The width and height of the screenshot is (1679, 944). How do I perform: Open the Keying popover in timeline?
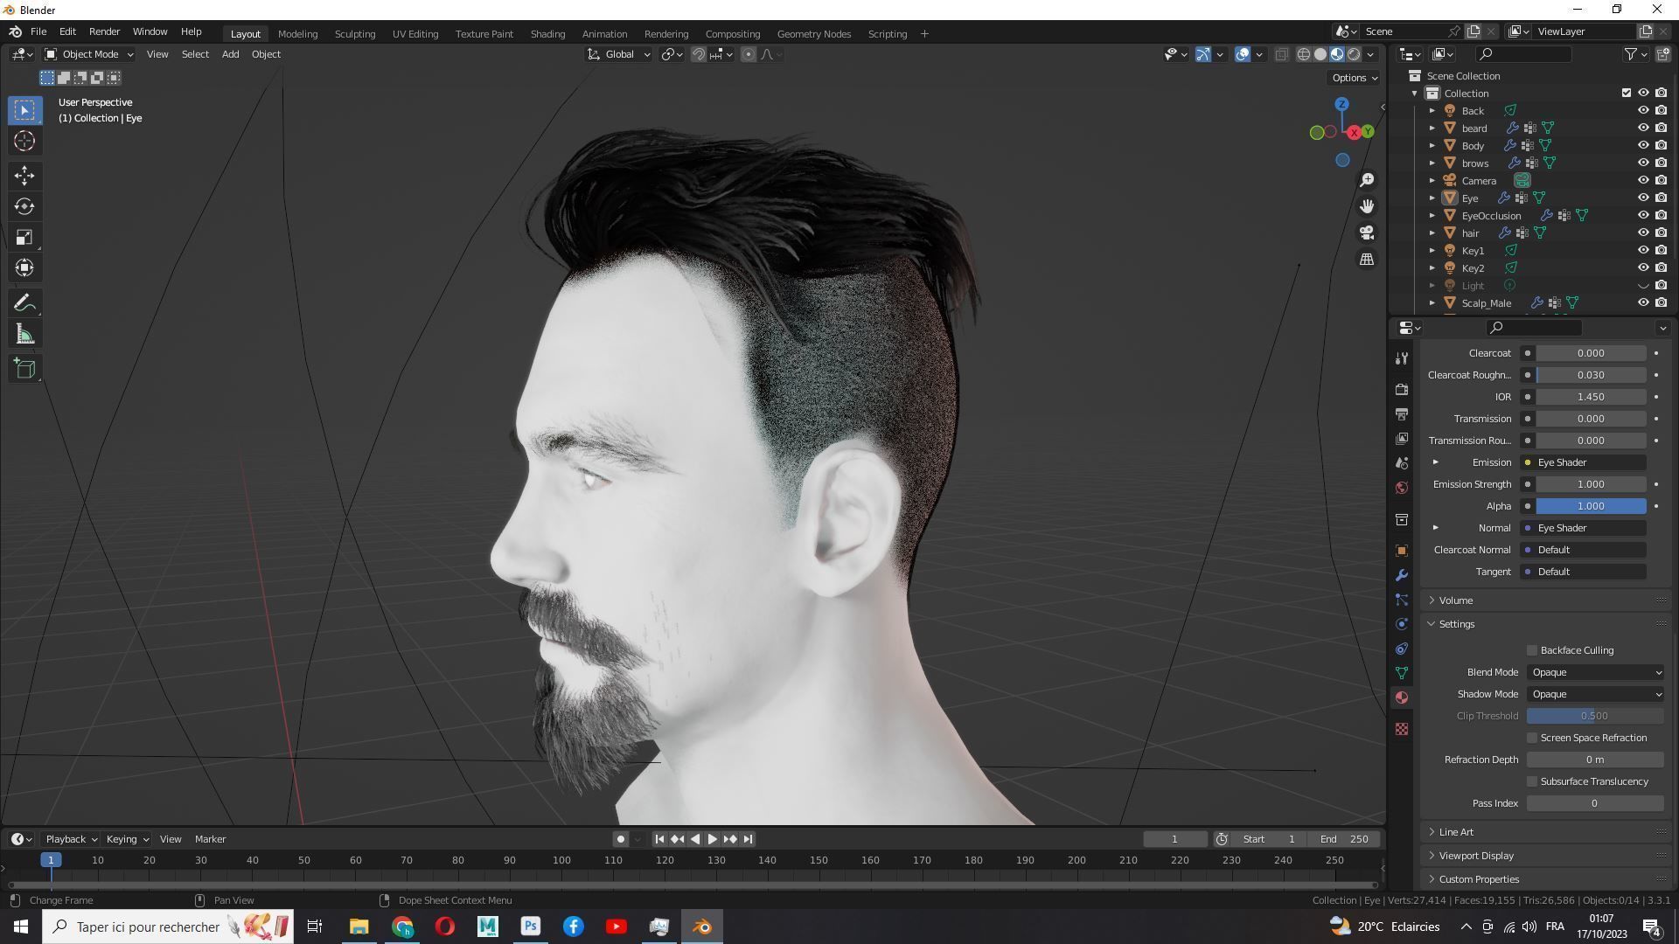127,839
